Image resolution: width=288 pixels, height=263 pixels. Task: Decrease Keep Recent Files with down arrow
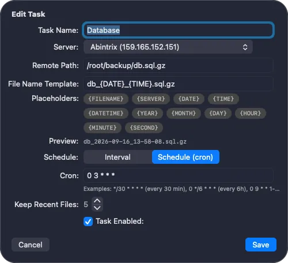[x=97, y=208]
